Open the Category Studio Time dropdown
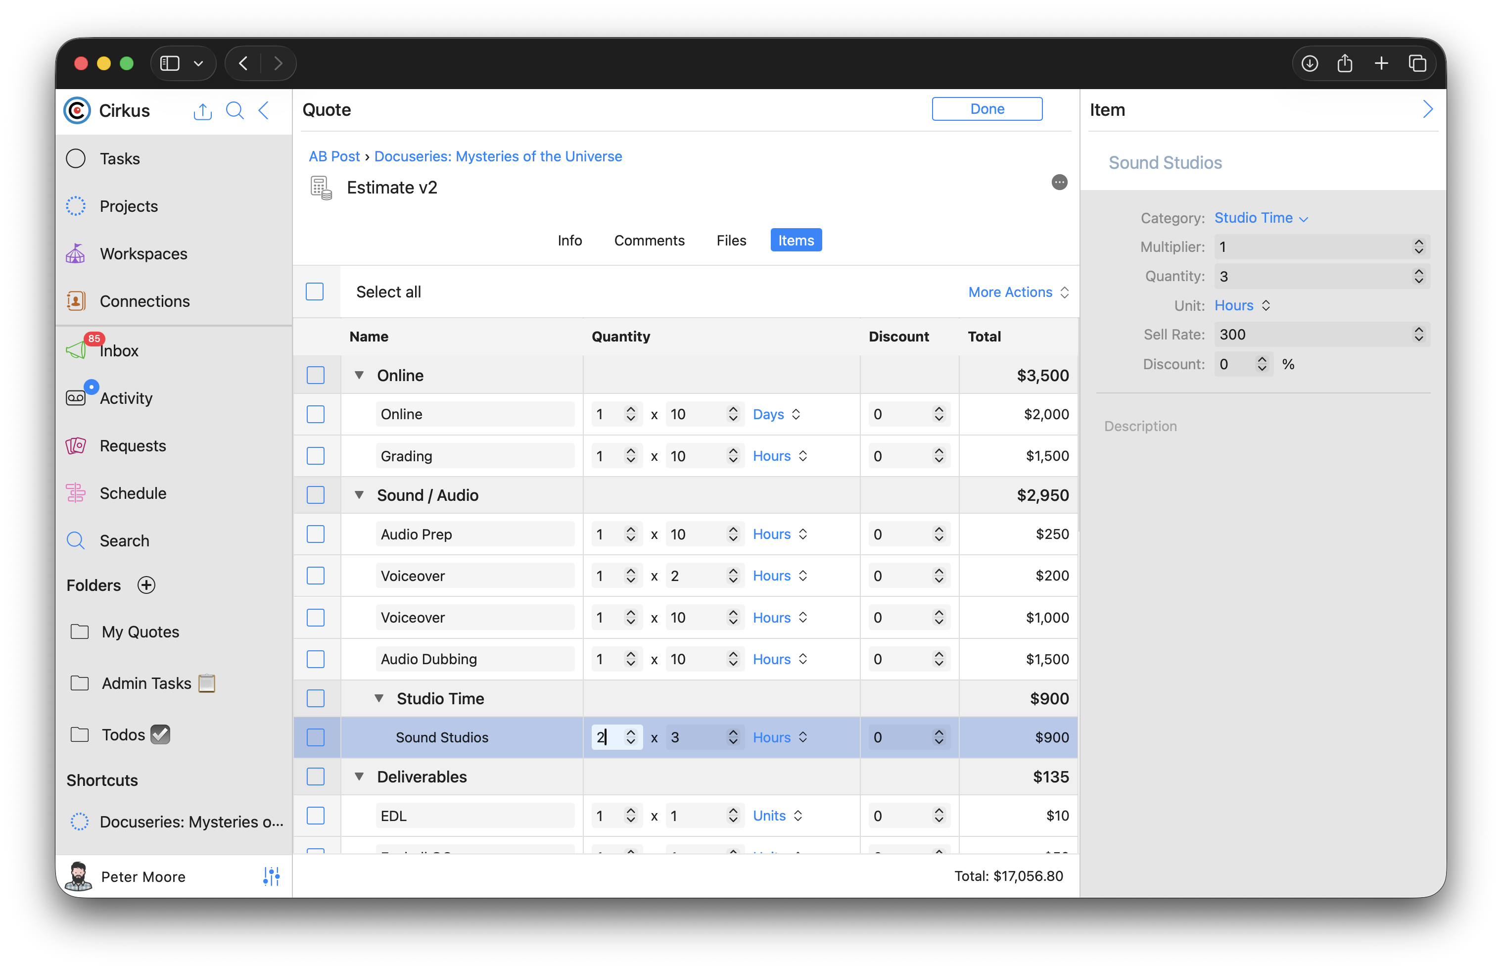1502x971 pixels. pos(1261,218)
